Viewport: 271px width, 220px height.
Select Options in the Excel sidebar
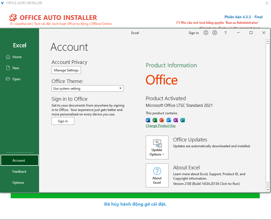[19, 183]
